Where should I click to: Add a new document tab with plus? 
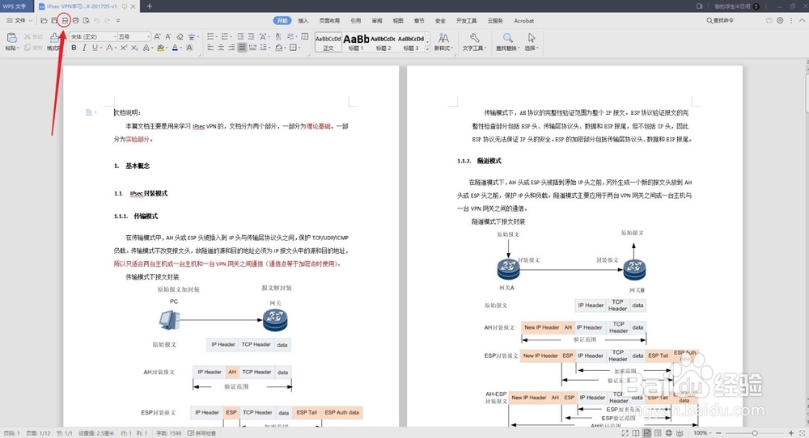pos(150,6)
